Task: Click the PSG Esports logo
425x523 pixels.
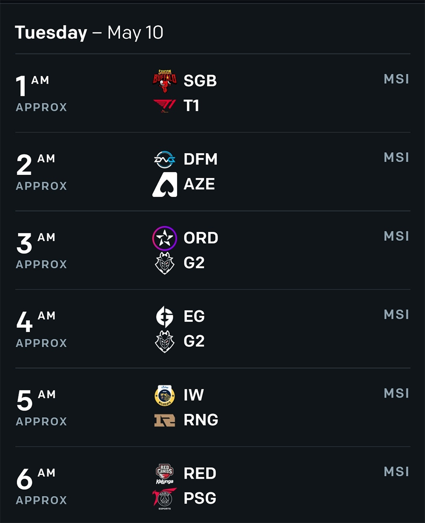Action: pyautogui.click(x=165, y=499)
